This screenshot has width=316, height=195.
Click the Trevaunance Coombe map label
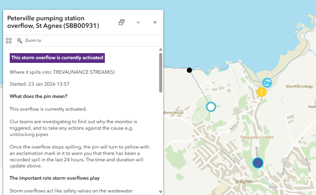(x=257, y=137)
